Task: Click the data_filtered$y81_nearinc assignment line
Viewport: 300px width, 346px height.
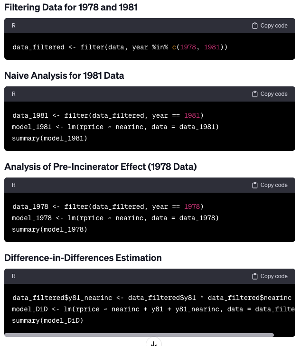Action: tap(152, 298)
